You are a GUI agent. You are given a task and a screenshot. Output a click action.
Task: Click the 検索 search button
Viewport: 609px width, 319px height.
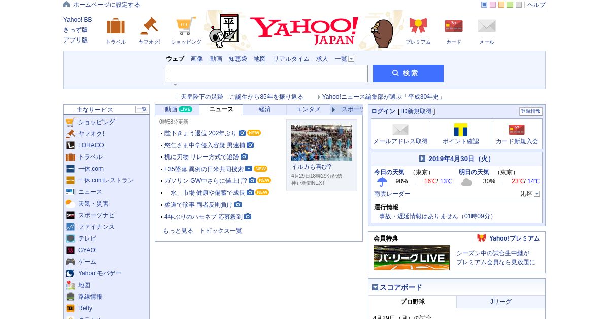click(x=408, y=73)
